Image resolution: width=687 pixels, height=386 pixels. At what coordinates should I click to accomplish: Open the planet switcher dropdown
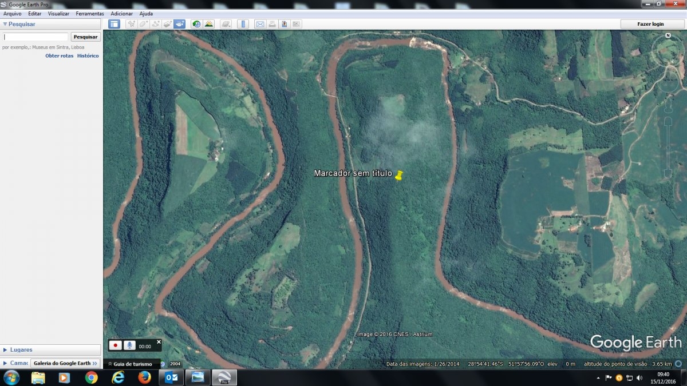226,24
